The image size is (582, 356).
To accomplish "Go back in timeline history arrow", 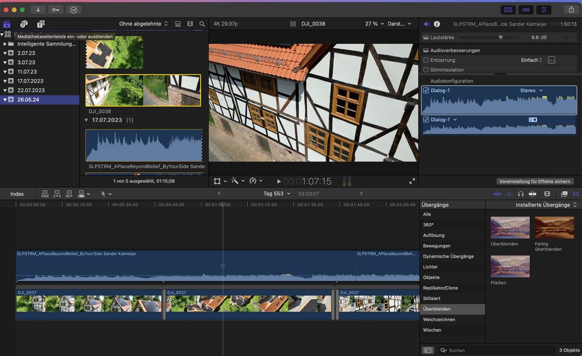I will [x=219, y=193].
